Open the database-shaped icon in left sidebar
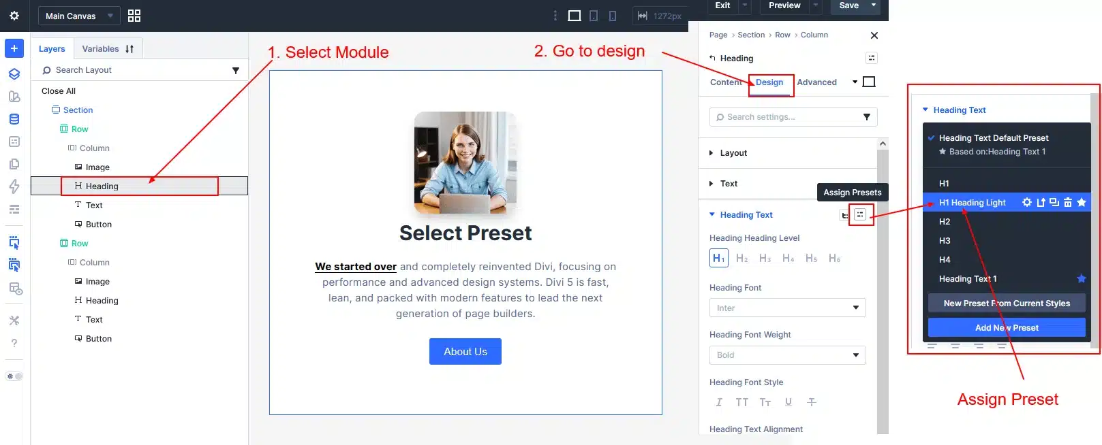 (x=14, y=119)
